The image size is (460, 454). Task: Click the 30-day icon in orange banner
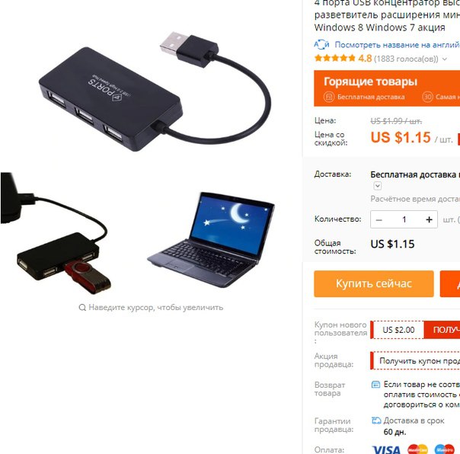pos(427,97)
